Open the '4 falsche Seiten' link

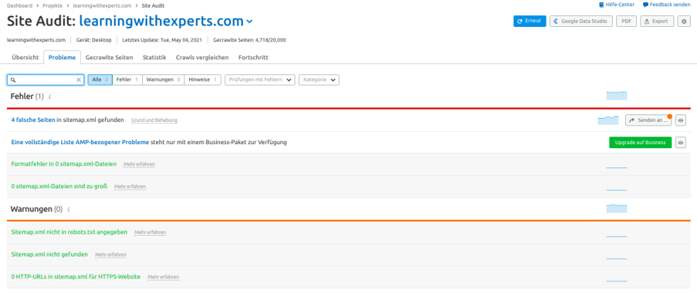(x=33, y=120)
